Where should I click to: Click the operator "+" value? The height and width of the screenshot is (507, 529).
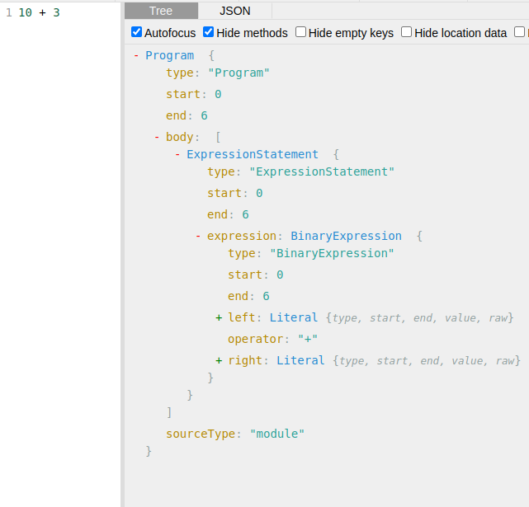click(308, 339)
